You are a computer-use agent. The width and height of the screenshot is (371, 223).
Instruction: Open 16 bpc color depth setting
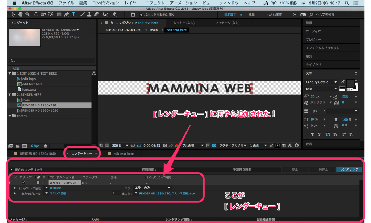coord(34,146)
